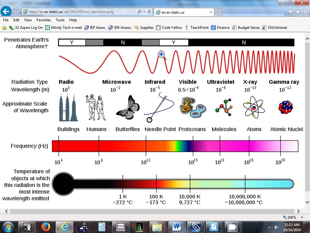Click the 10,000 K marker on temperature bar
The image size is (310, 233).
[x=190, y=184]
